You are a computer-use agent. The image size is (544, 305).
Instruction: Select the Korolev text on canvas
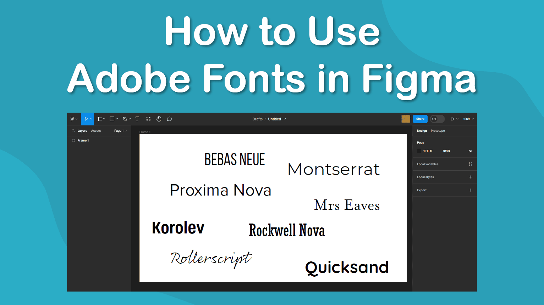tap(178, 228)
